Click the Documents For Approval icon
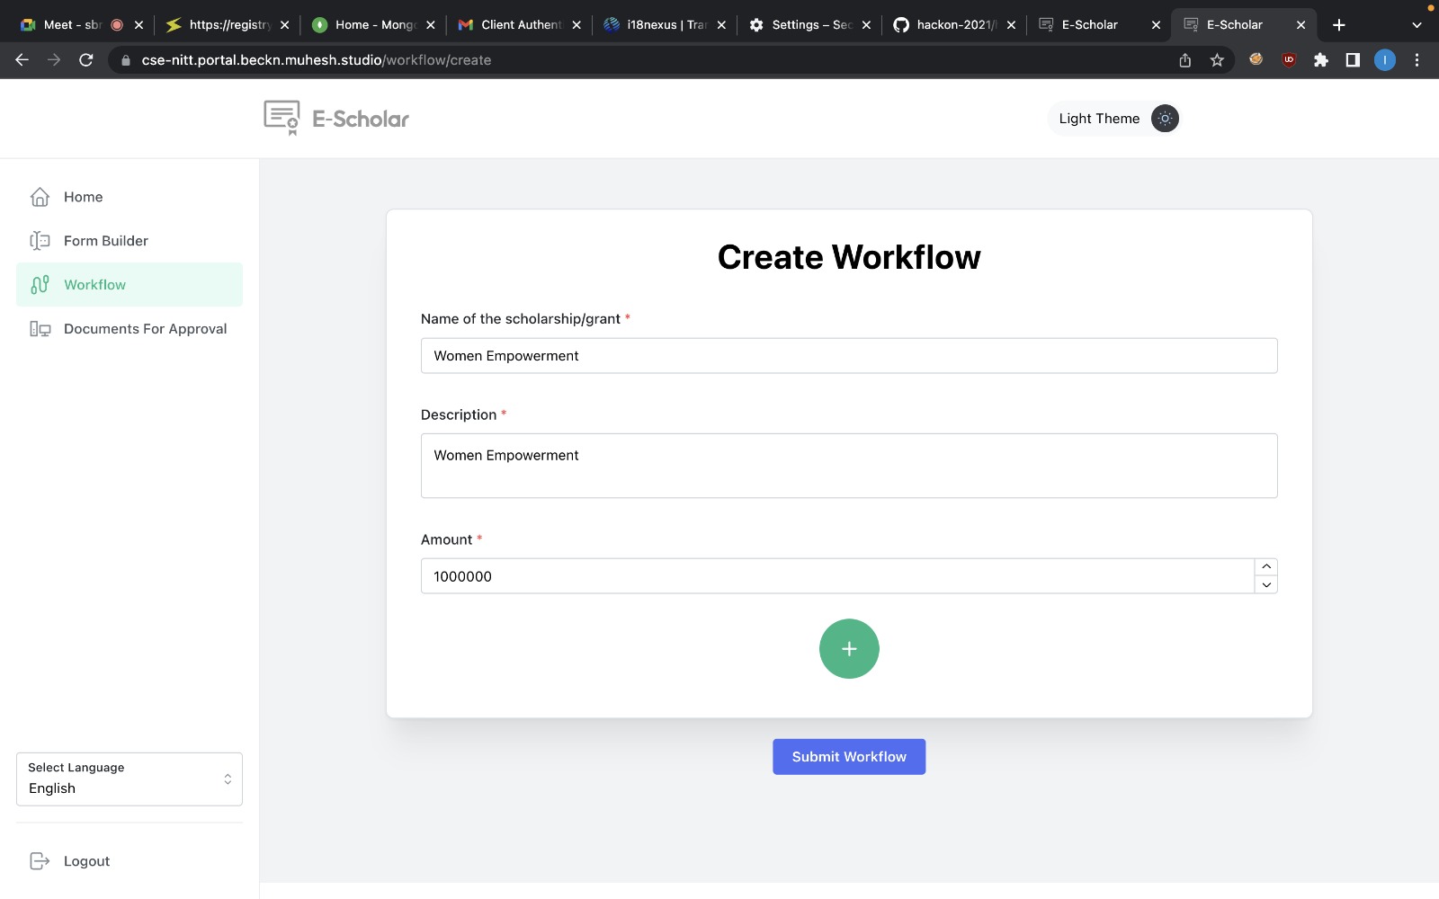Image resolution: width=1439 pixels, height=899 pixels. (40, 329)
